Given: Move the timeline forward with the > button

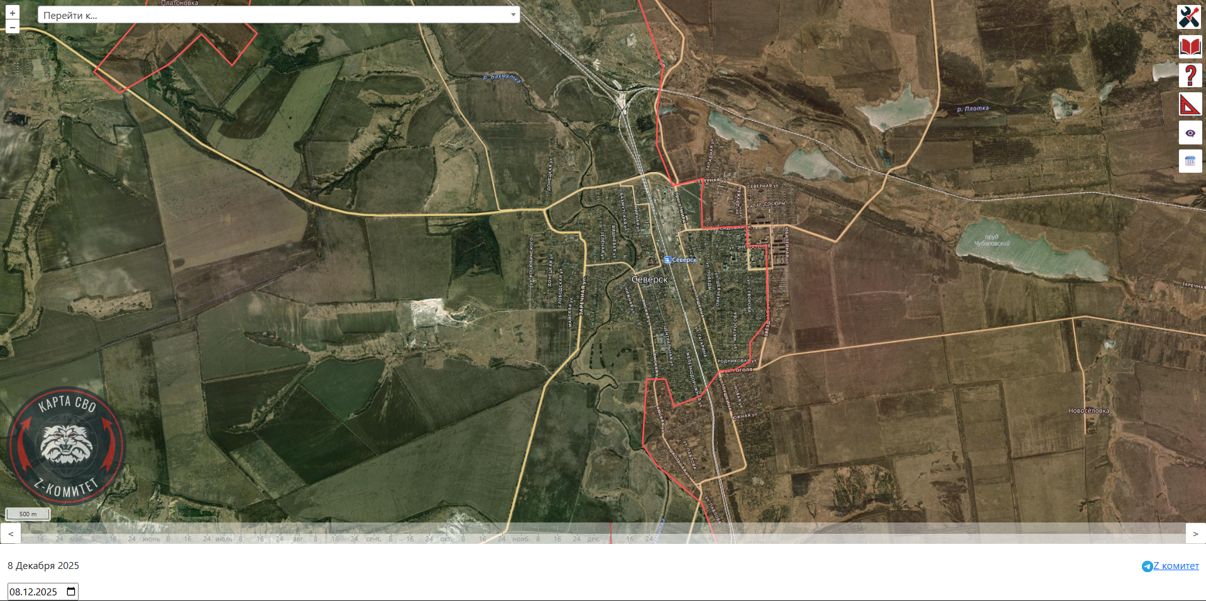Looking at the screenshot, I should (1195, 534).
